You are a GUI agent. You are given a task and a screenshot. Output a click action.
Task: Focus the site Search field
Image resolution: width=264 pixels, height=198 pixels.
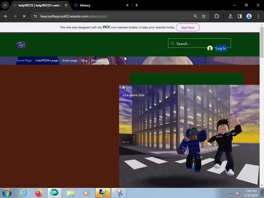click(200, 43)
